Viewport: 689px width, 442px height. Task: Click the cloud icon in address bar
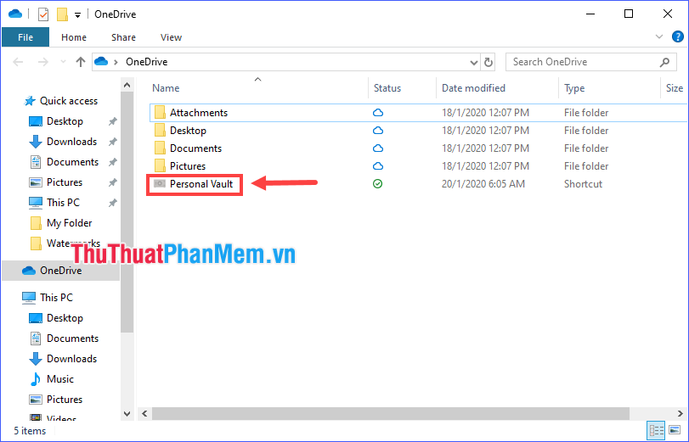(x=101, y=61)
